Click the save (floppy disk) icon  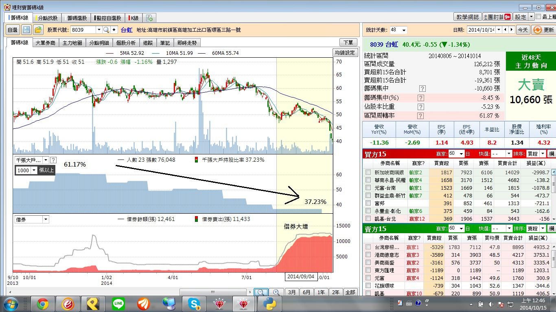pos(26,30)
